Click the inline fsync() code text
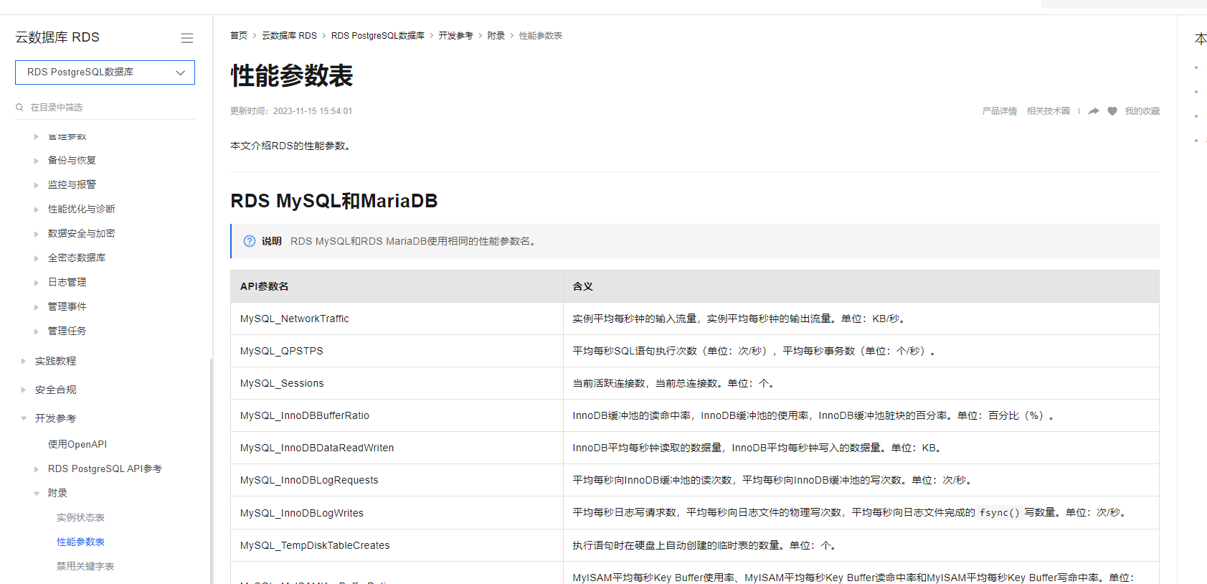 tap(999, 513)
